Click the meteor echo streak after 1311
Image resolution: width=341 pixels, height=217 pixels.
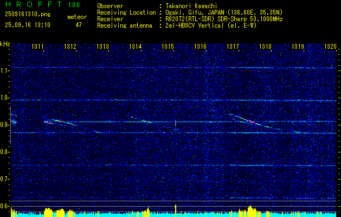(x=61, y=122)
